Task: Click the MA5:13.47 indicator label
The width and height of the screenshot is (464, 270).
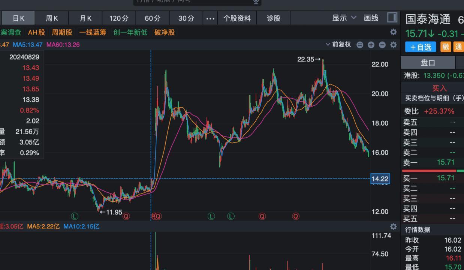Action: pyautogui.click(x=27, y=45)
